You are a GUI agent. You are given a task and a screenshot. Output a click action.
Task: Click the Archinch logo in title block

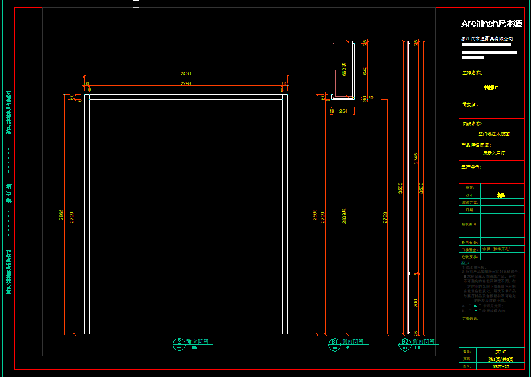(x=491, y=24)
